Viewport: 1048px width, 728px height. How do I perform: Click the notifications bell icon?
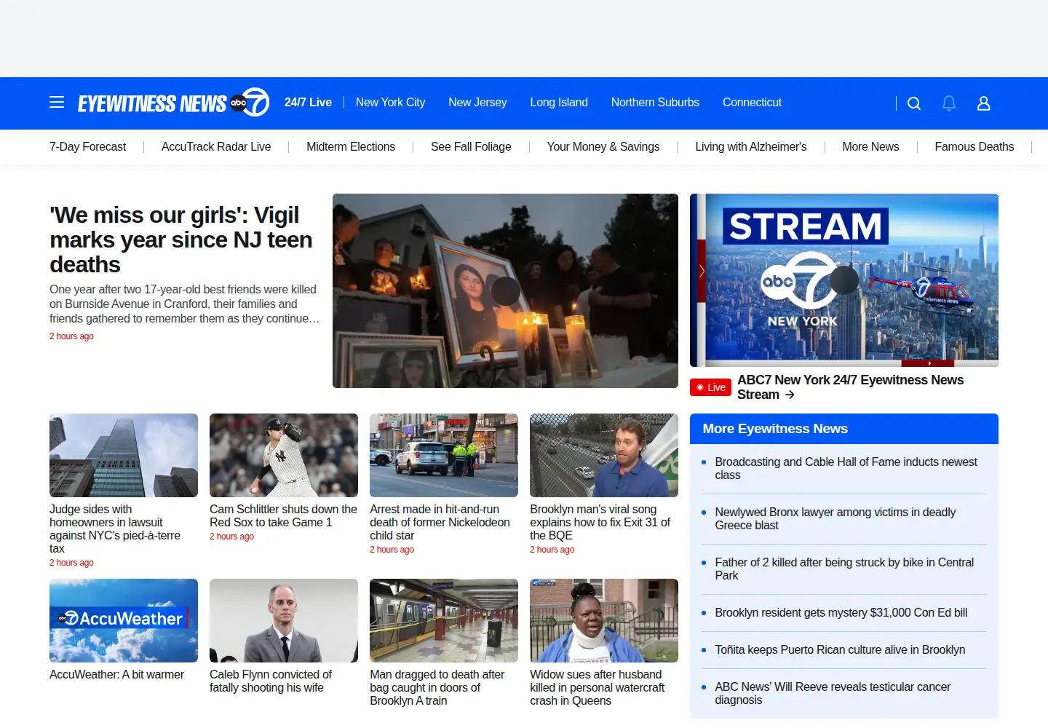coord(949,103)
